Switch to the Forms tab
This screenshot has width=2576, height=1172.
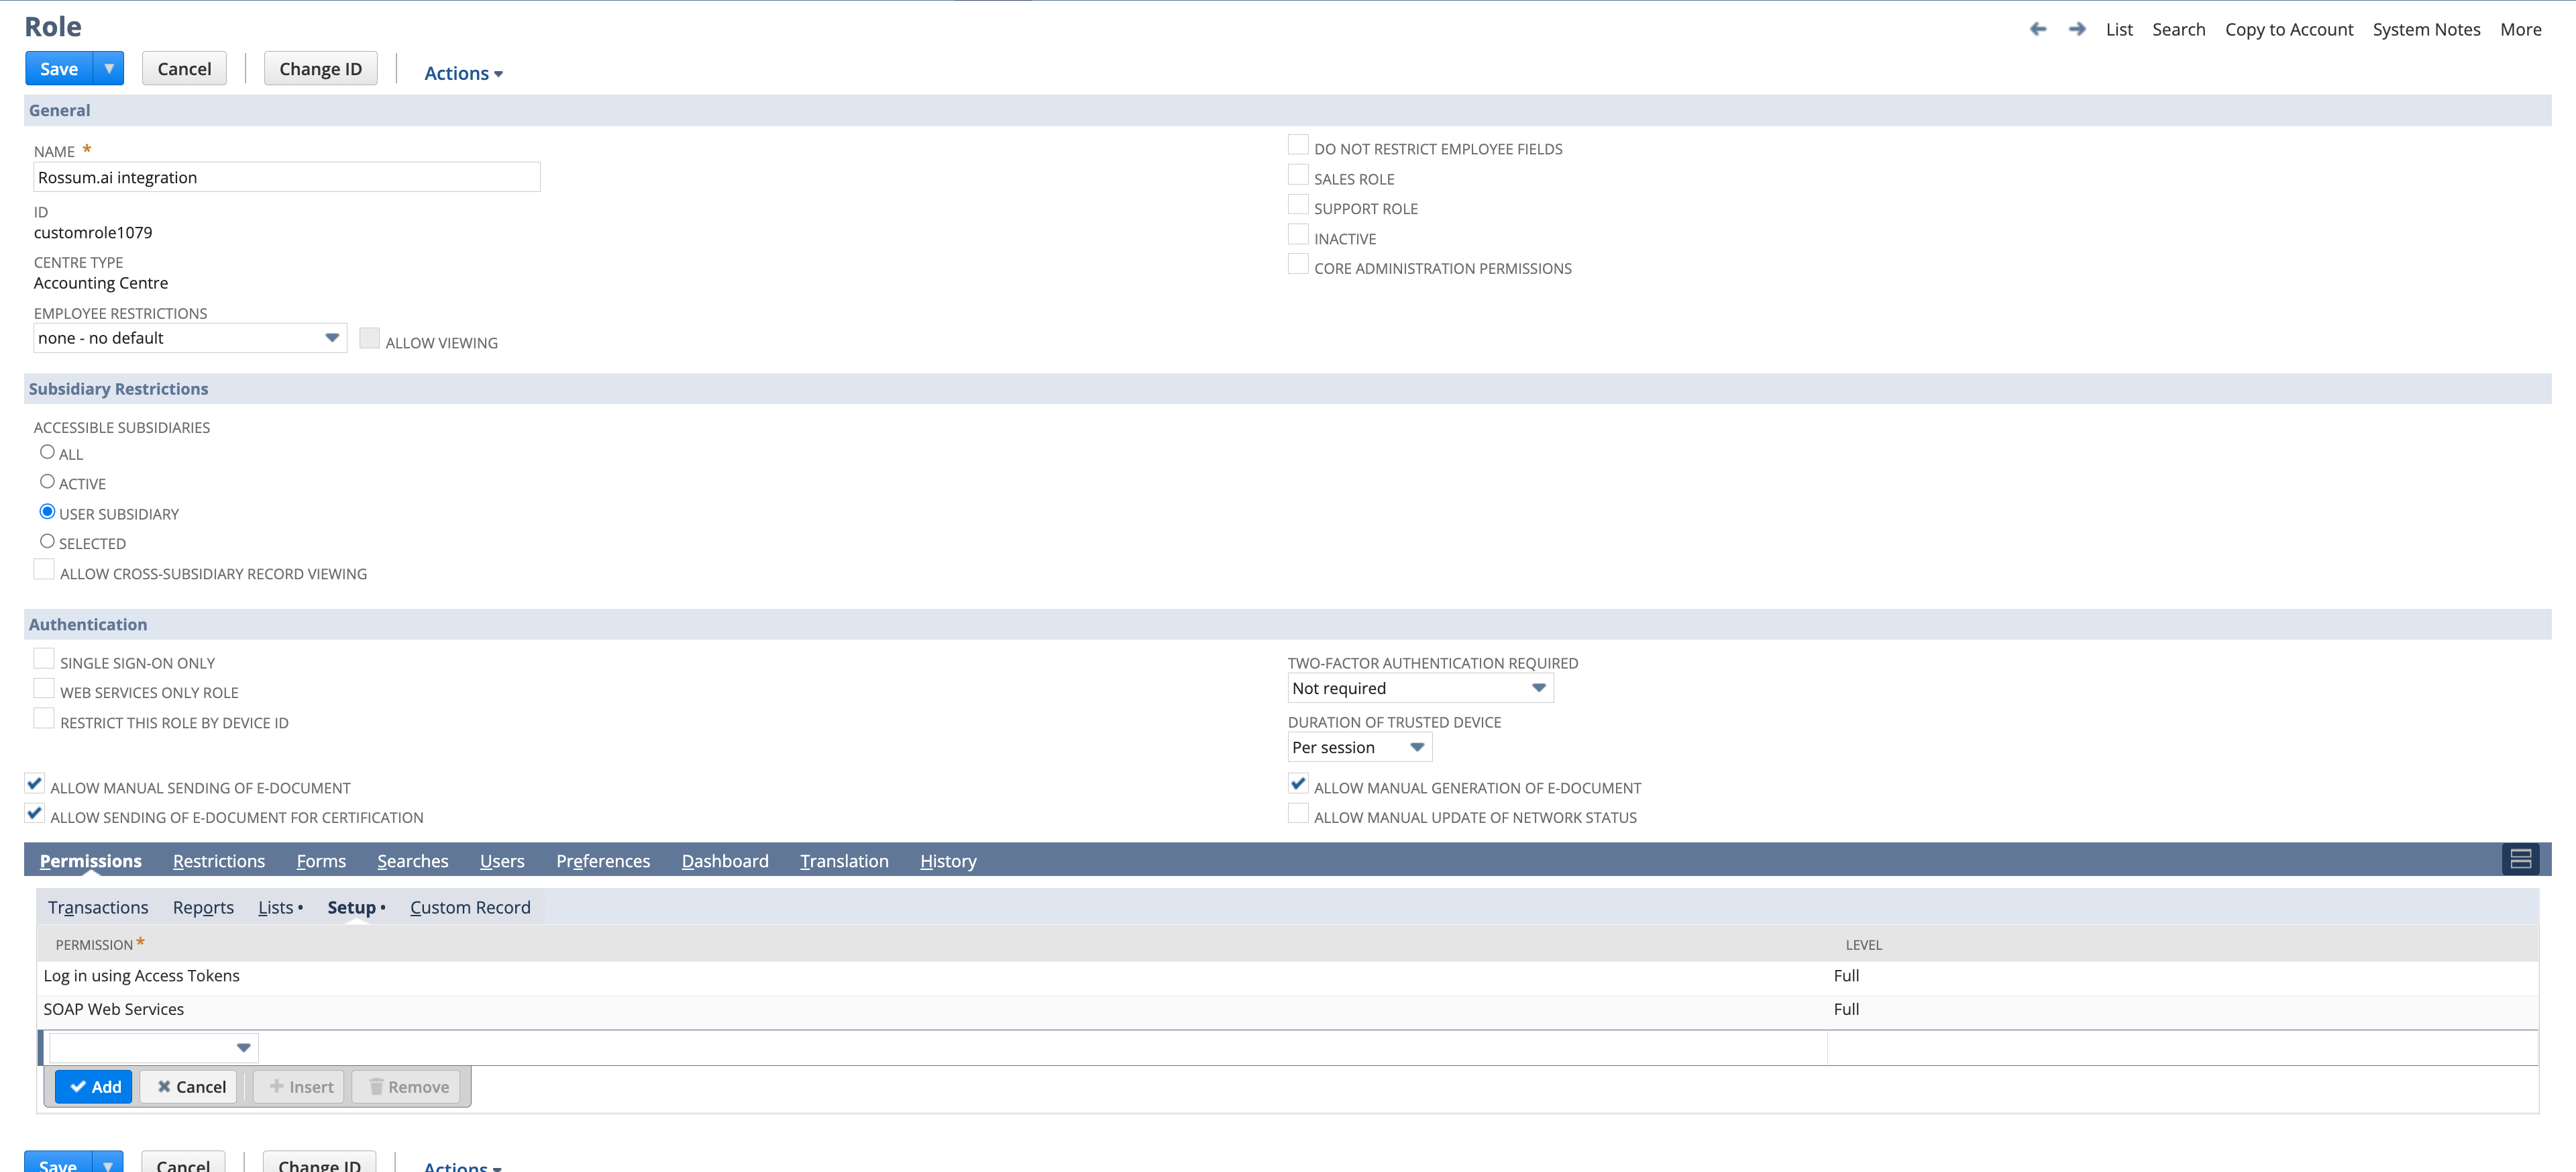(321, 861)
